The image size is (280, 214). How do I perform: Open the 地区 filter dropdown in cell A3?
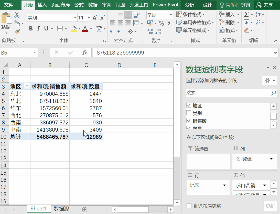pos(27,86)
